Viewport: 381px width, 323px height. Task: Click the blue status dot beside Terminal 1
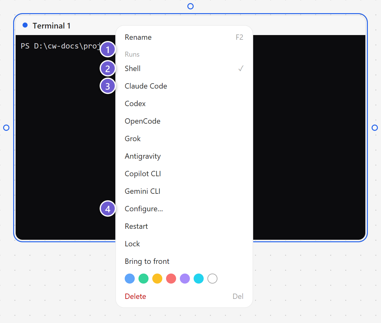pos(25,25)
